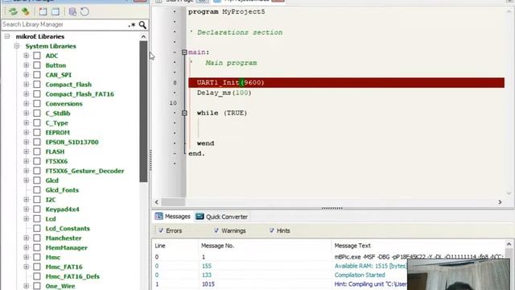Click the Line column header

click(160, 246)
